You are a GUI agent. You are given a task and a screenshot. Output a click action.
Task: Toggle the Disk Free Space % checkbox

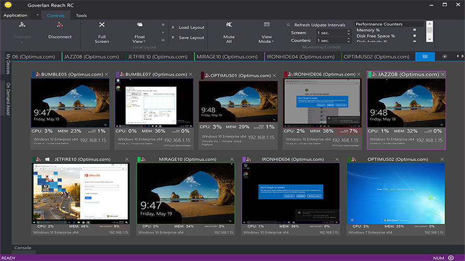(414, 36)
